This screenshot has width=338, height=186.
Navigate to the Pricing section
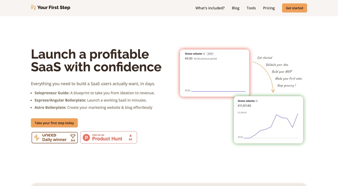(269, 8)
